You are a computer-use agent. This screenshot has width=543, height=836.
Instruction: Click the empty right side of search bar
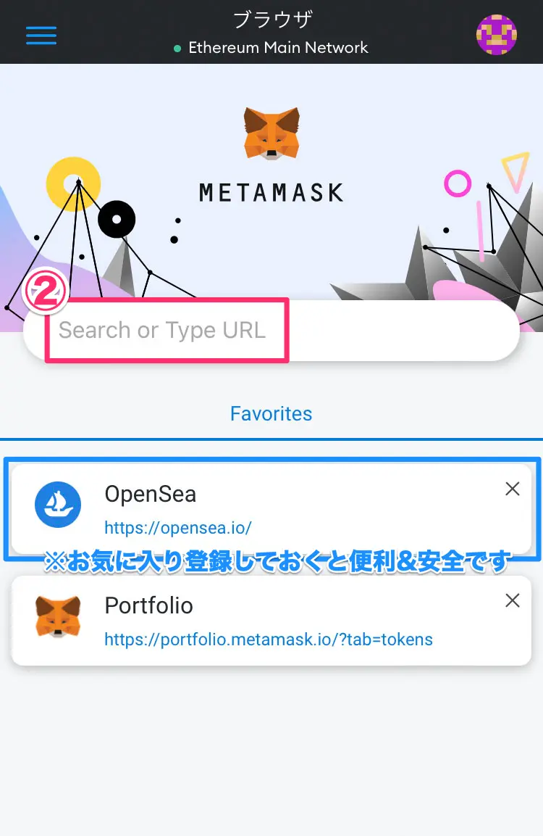pos(403,331)
